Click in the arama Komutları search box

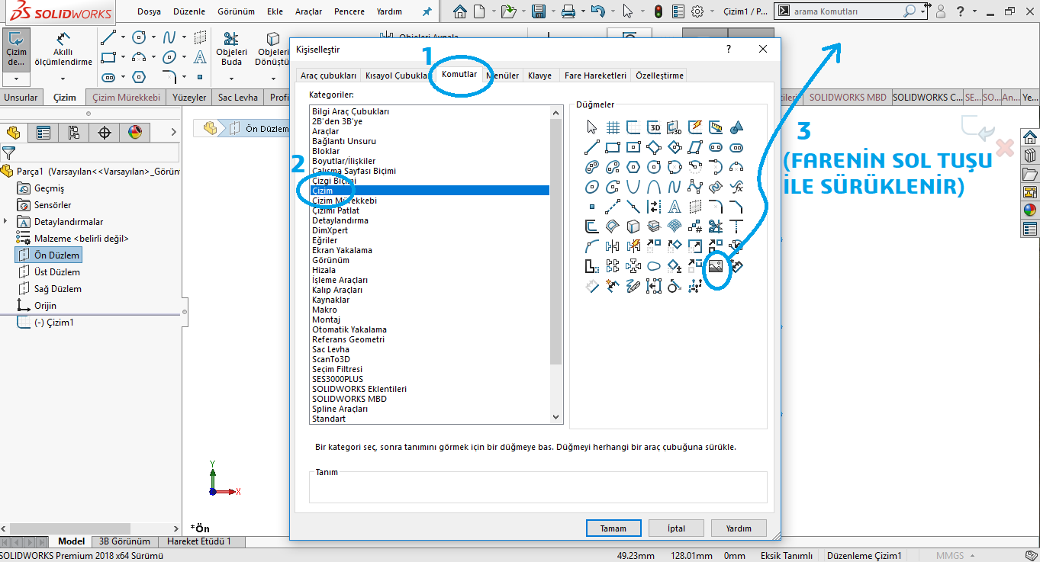pos(845,11)
